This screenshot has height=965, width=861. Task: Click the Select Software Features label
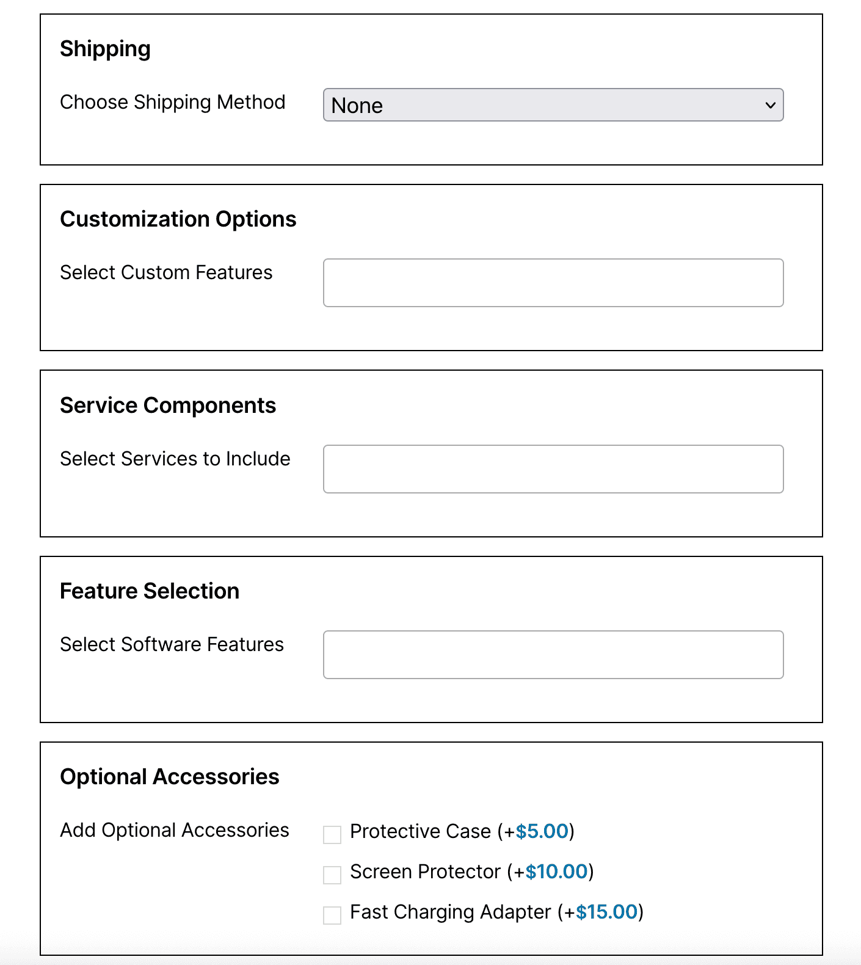(172, 644)
